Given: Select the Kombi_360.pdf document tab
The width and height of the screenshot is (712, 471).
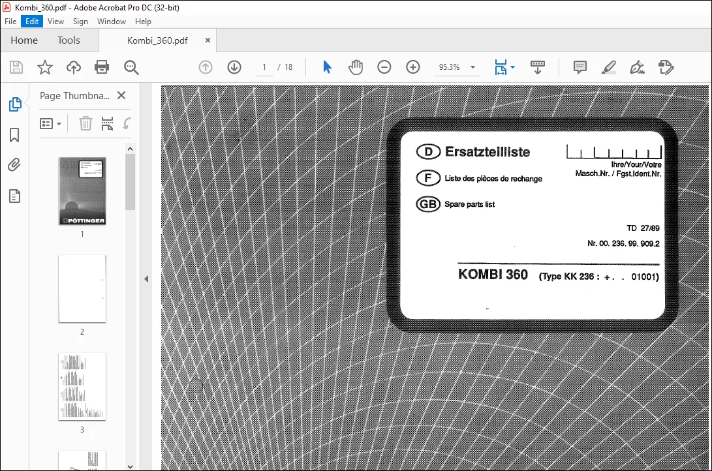Looking at the screenshot, I should (157, 40).
